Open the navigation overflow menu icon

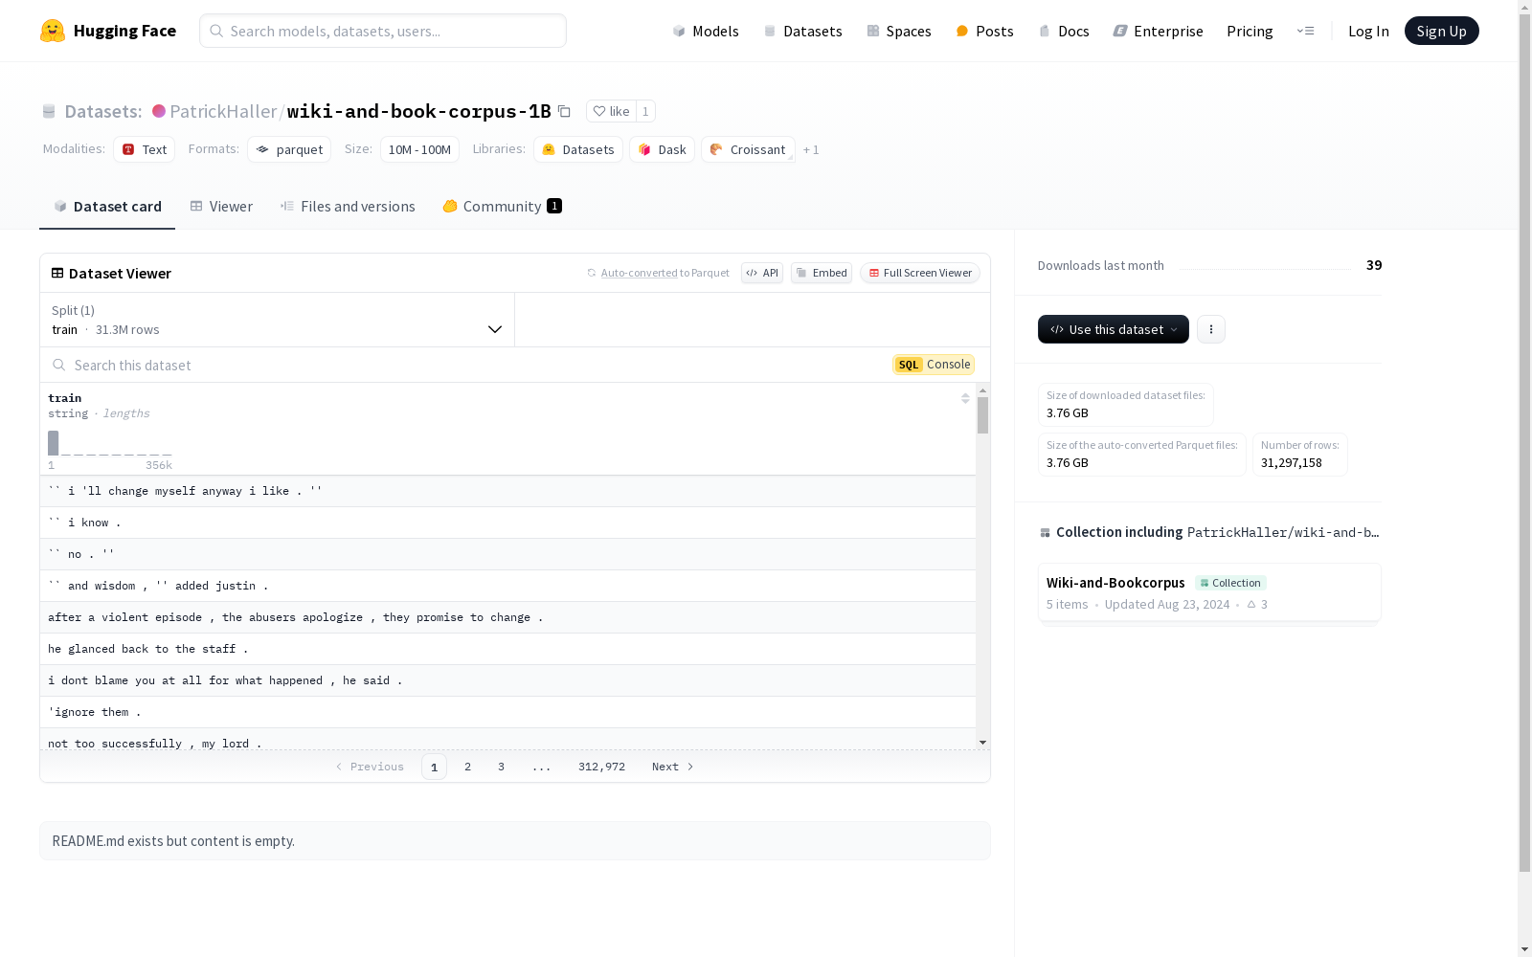pos(1305,31)
